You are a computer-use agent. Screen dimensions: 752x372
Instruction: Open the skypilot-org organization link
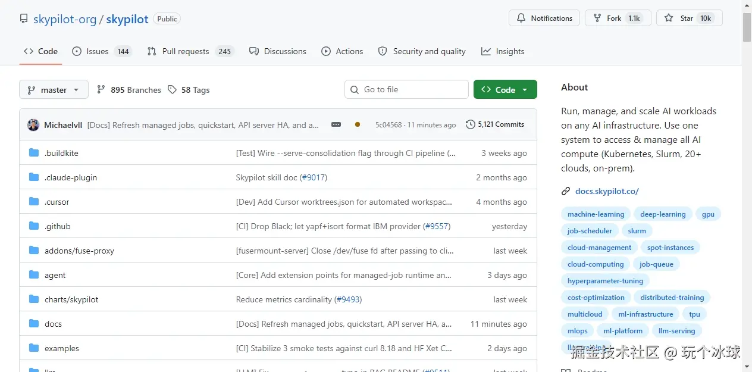point(65,19)
